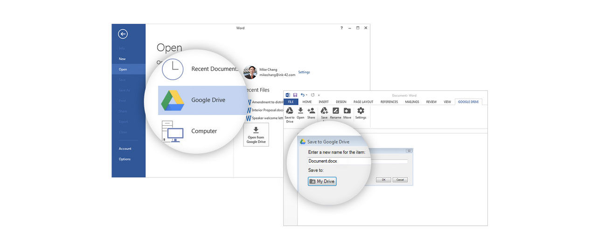Select the Computer location icon
The height and width of the screenshot is (231, 597).
[172, 131]
